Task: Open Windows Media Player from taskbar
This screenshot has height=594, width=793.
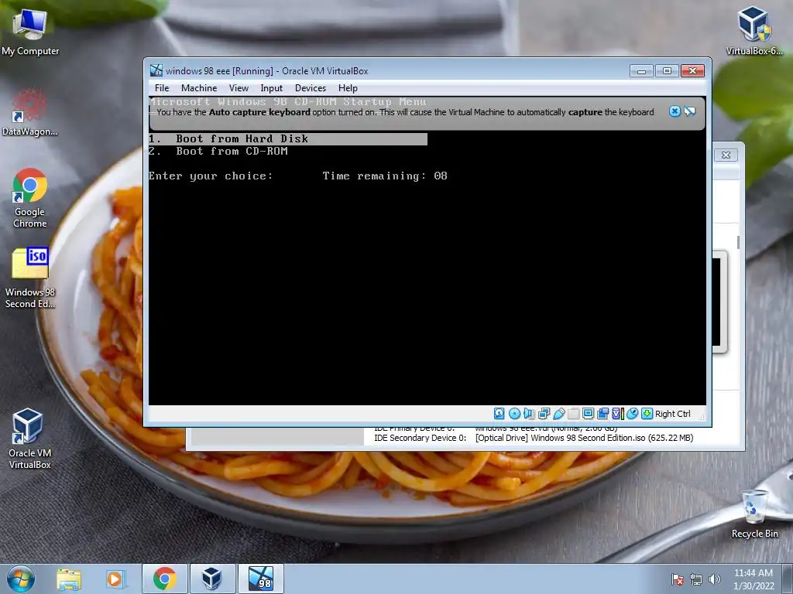Action: coord(115,579)
